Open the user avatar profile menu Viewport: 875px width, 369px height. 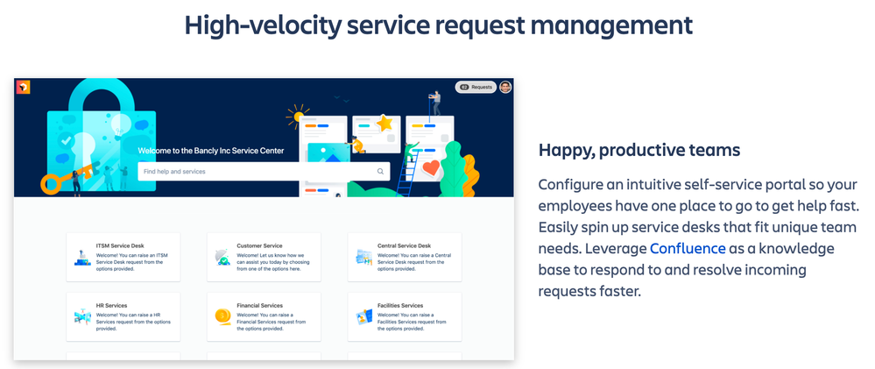(x=505, y=87)
